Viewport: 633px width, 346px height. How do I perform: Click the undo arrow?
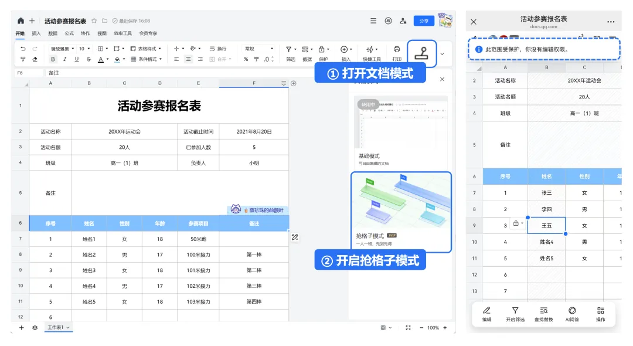point(23,49)
